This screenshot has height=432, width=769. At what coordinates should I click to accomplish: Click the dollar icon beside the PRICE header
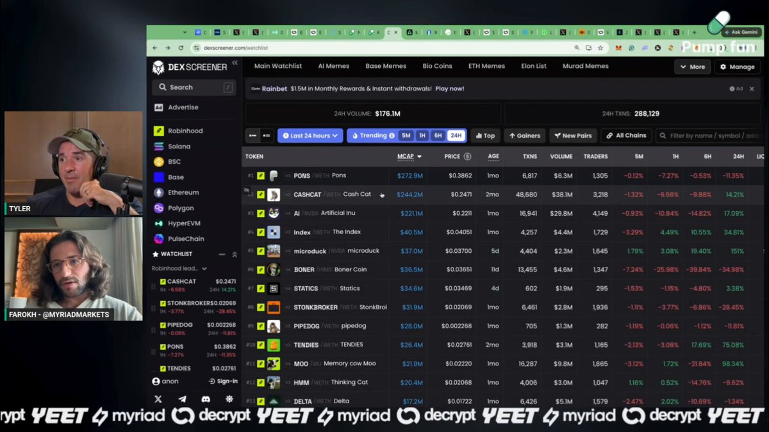(467, 156)
